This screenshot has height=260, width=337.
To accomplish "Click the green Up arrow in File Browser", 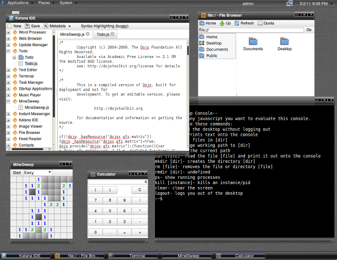I will click(x=222, y=23).
